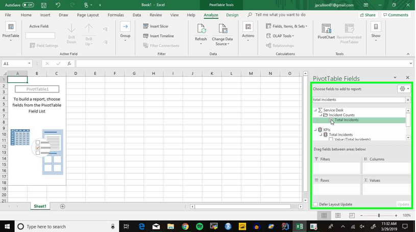Open the Design tab

tap(232, 15)
